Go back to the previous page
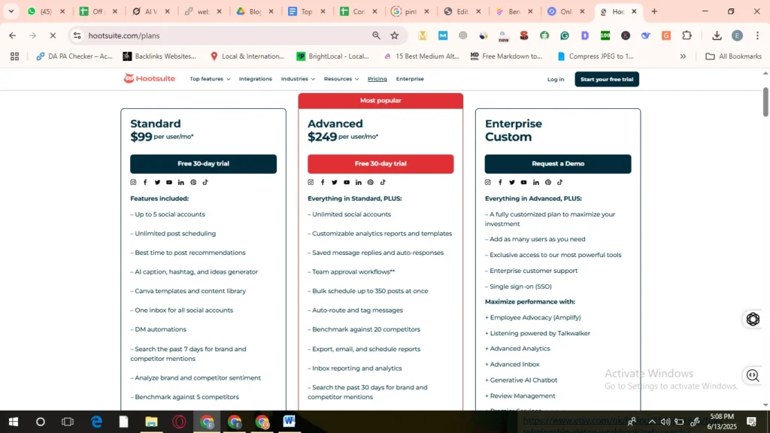The height and width of the screenshot is (433, 770). coord(12,35)
